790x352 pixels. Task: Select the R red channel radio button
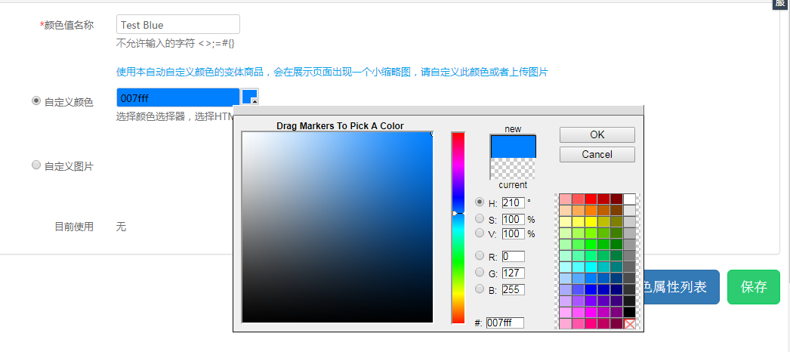[480, 256]
